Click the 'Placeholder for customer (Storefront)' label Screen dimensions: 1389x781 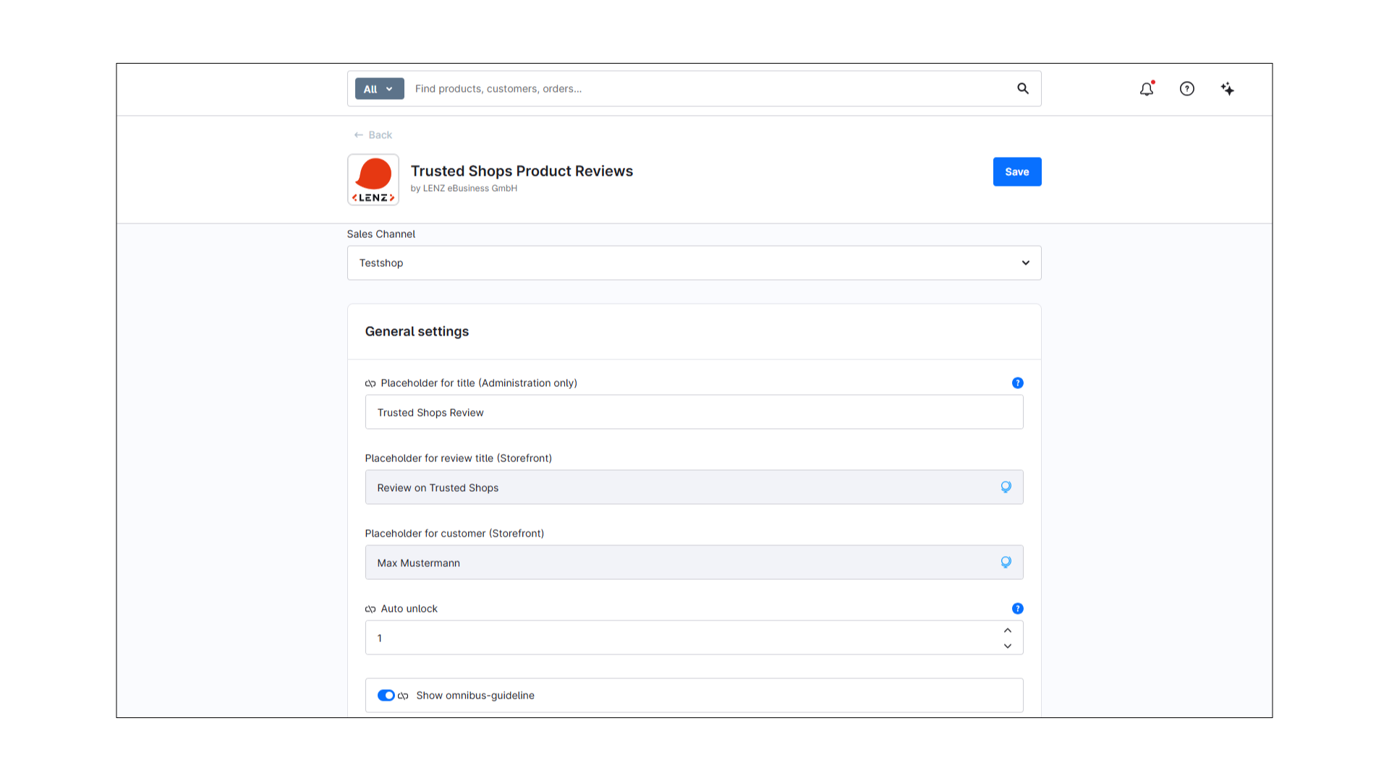pos(454,534)
